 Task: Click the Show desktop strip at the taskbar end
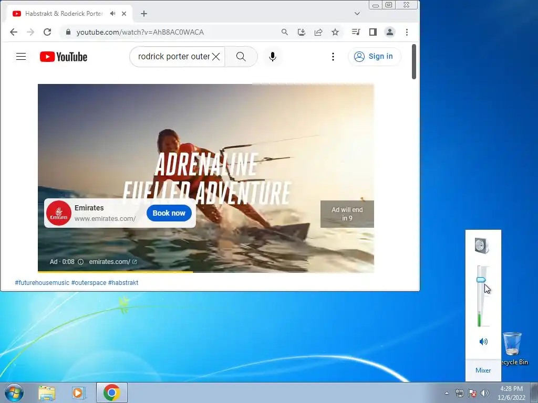pos(534,393)
